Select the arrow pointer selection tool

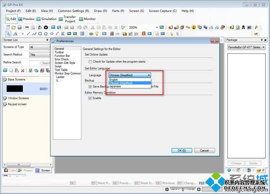coord(8,34)
